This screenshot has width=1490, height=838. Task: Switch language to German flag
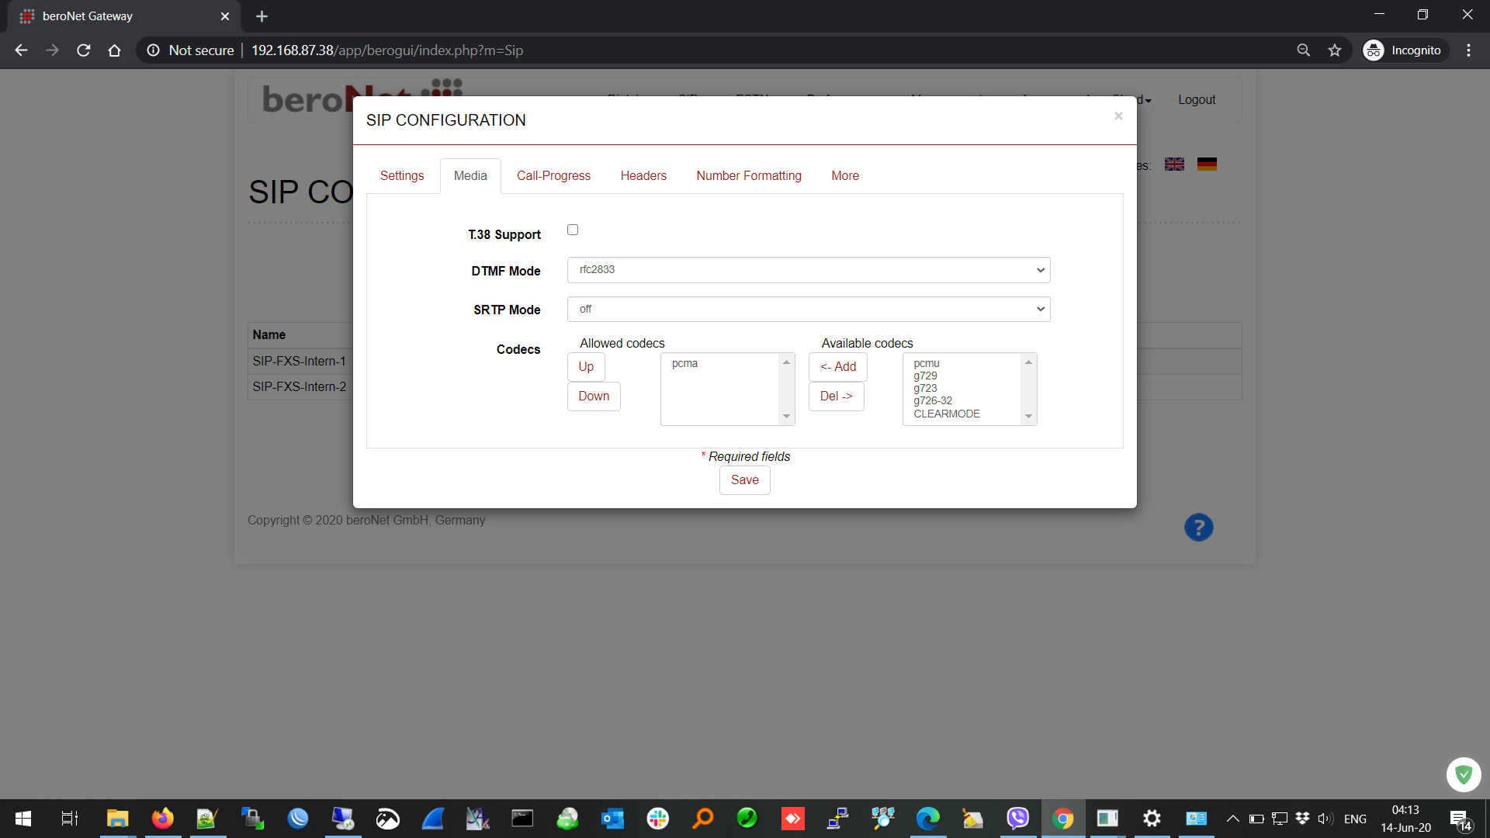click(1207, 164)
